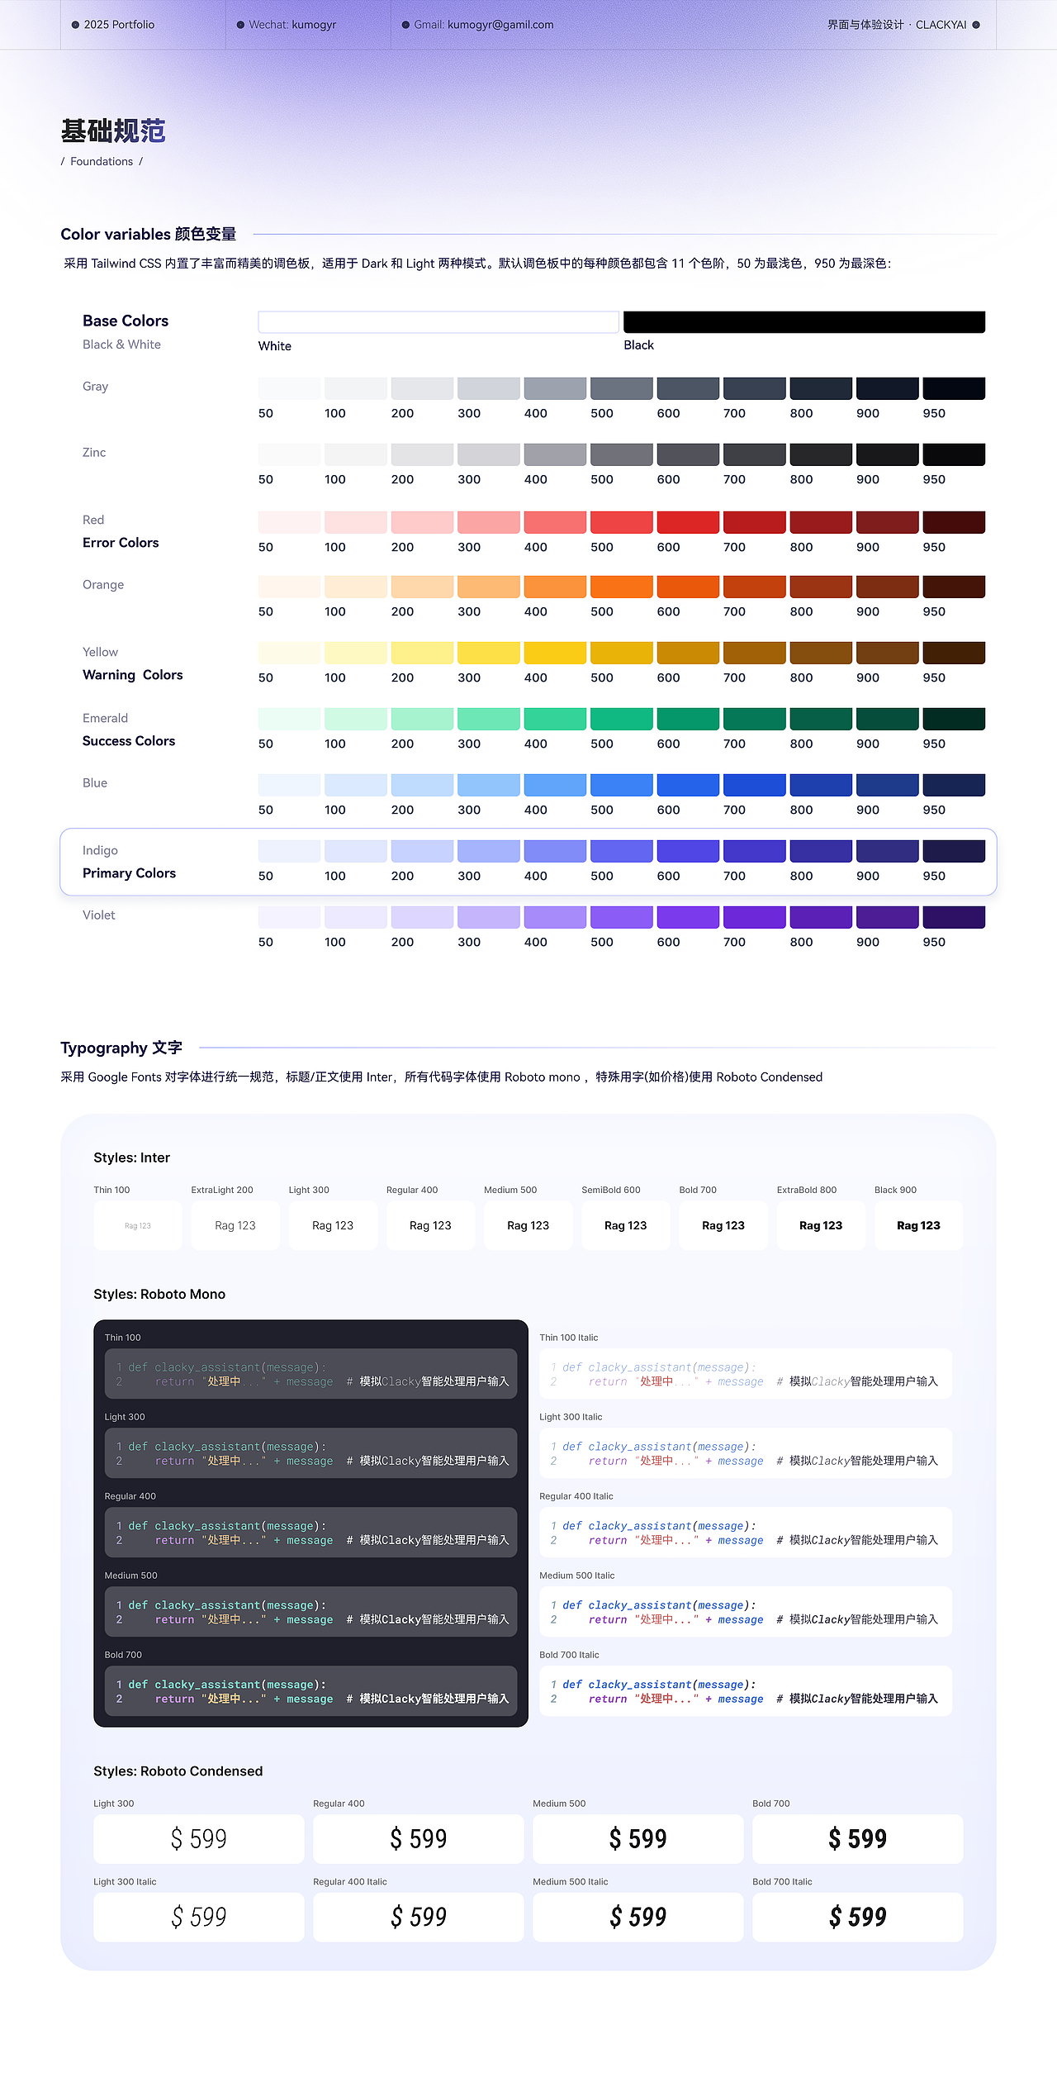The height and width of the screenshot is (2082, 1057).
Task: Pick the Zinc 300 swatch
Action: point(489,454)
